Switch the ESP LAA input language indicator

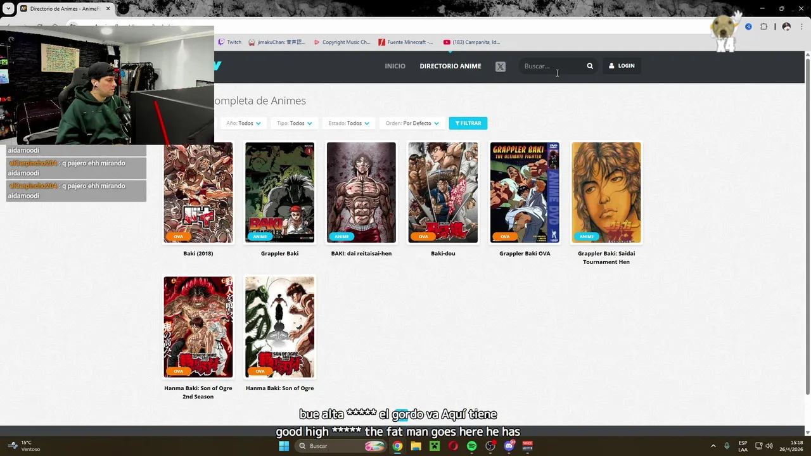point(743,446)
